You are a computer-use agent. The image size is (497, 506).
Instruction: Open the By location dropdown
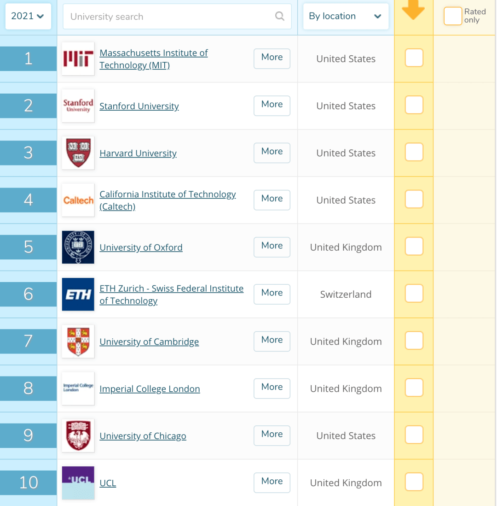point(346,16)
